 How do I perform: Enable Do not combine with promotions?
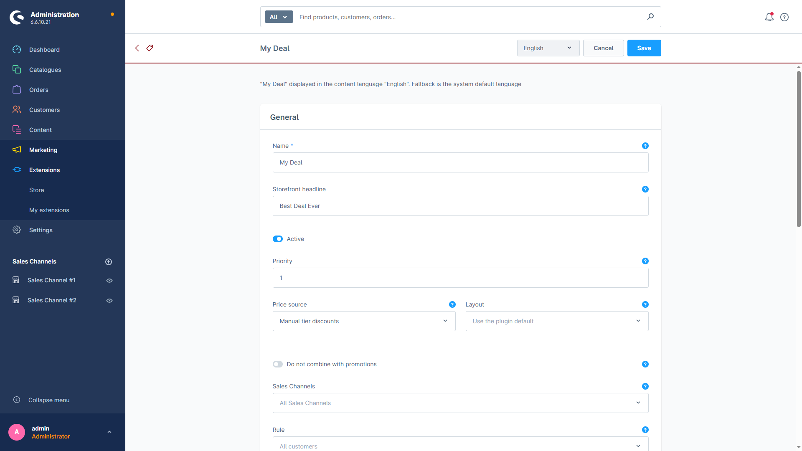point(277,364)
